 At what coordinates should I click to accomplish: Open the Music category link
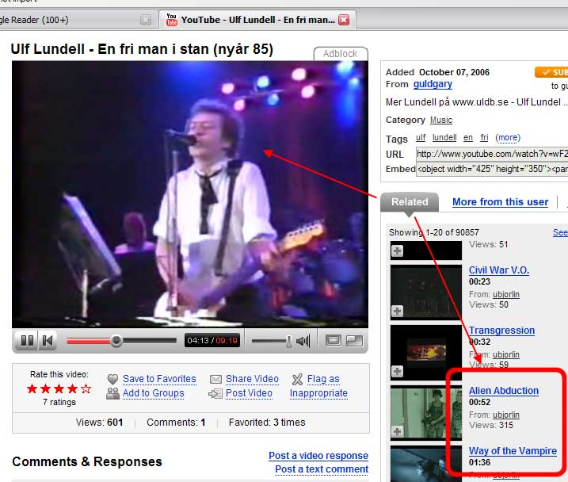click(x=441, y=120)
